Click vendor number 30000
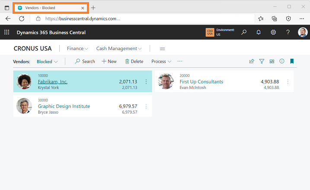Image resolution: width=310 pixels, height=190 pixels. coord(43,100)
